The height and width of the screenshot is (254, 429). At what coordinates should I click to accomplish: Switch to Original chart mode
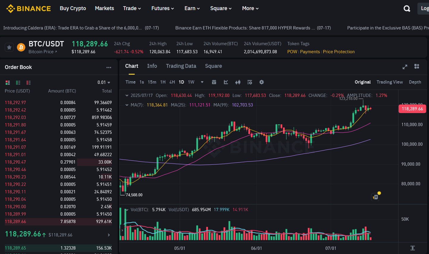pyautogui.click(x=363, y=82)
